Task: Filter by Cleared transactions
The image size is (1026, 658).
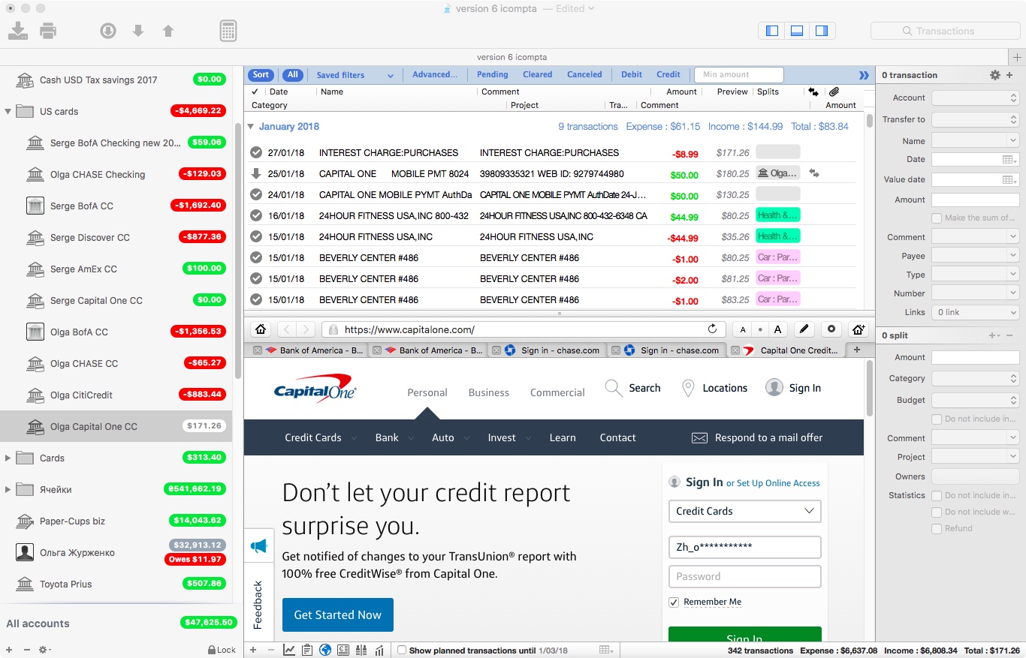Action: click(x=538, y=74)
